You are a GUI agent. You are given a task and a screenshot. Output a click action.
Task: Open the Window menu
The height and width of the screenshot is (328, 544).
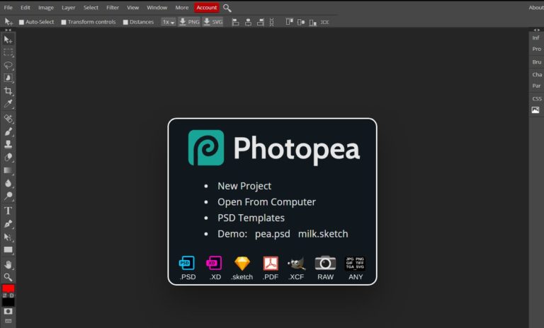coord(157,8)
